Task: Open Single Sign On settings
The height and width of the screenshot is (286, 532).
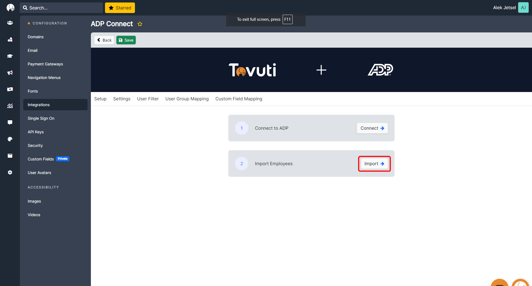Action: (41, 118)
